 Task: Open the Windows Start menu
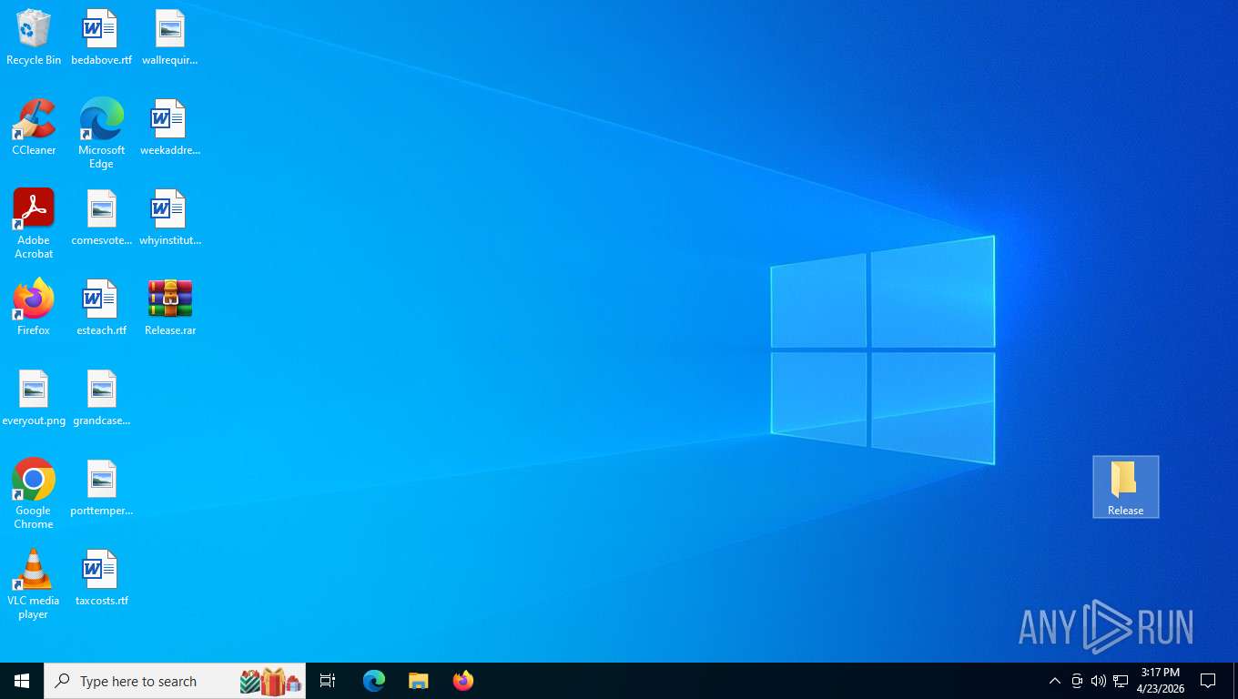point(22,681)
